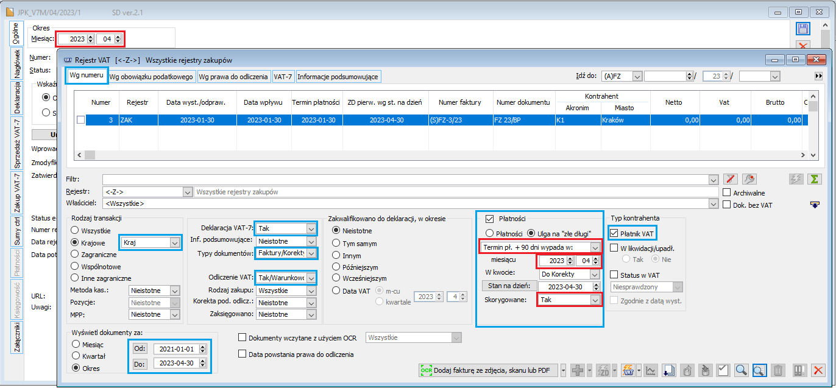Switch to VAT-7 tab in Rejestr VAT
836x388 pixels.
coord(283,77)
